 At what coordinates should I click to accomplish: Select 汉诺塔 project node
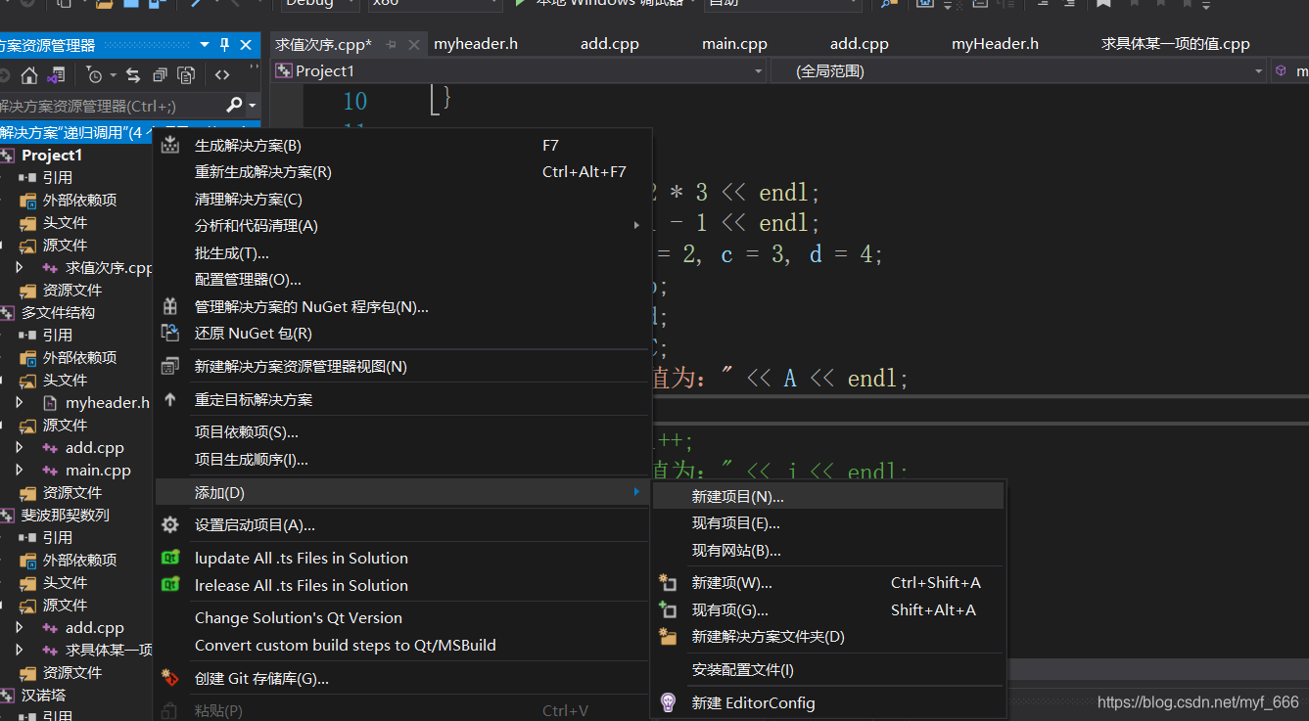point(44,695)
